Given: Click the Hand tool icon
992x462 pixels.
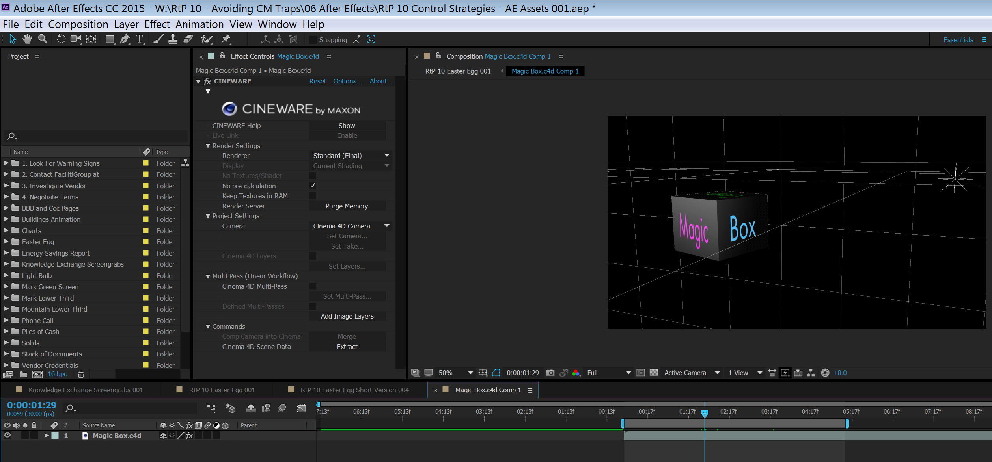Looking at the screenshot, I should 25,39.
